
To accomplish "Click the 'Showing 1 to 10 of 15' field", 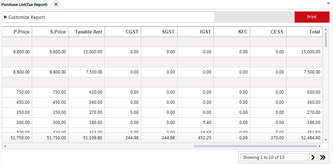I will coord(274,157).
